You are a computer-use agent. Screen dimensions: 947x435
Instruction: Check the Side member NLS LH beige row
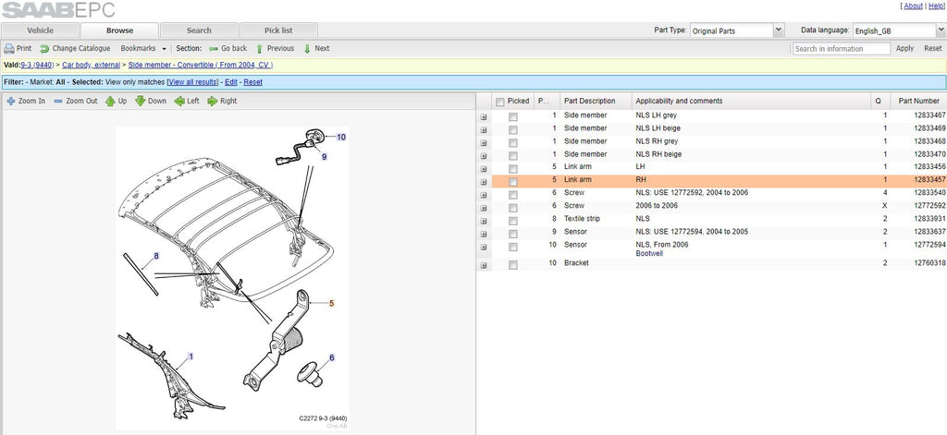512,129
